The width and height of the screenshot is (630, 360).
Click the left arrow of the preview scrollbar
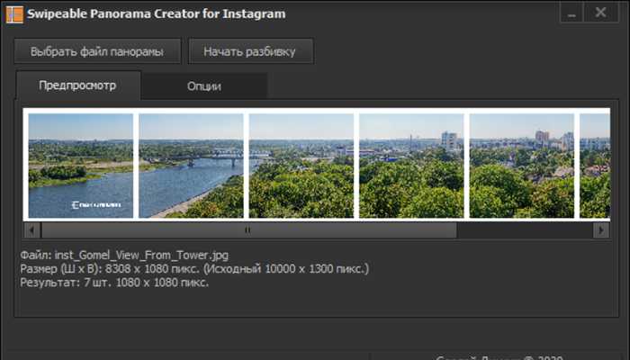31,230
